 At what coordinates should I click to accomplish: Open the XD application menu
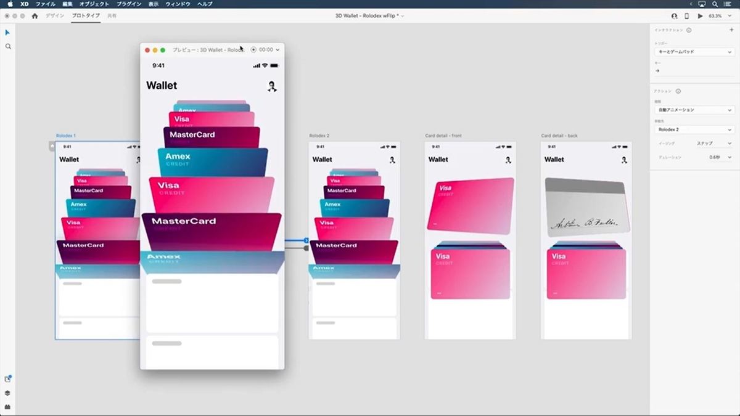click(x=25, y=4)
